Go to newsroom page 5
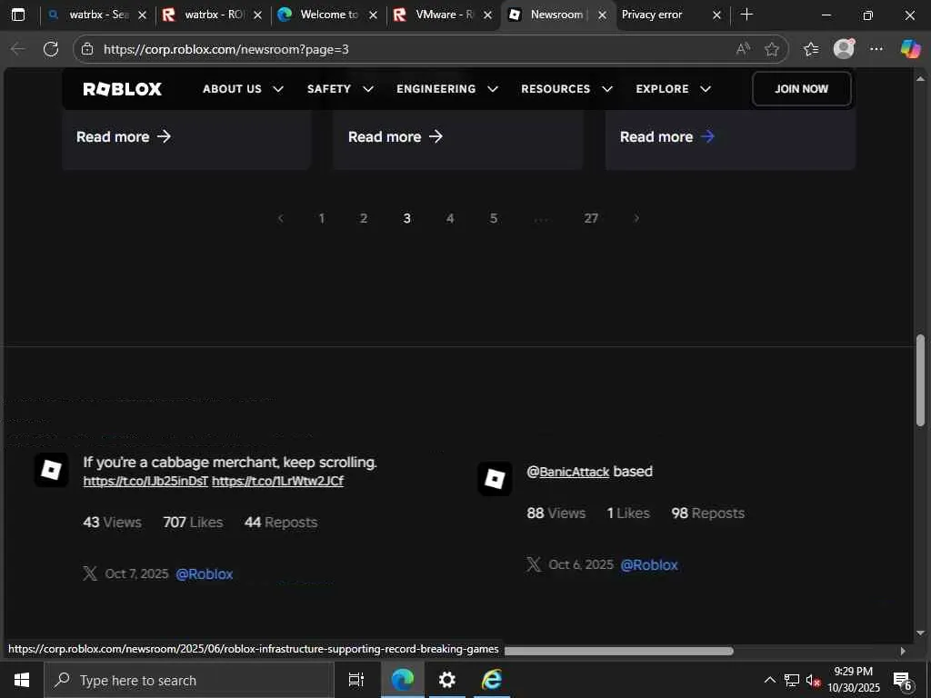This screenshot has height=698, width=931. click(x=494, y=218)
